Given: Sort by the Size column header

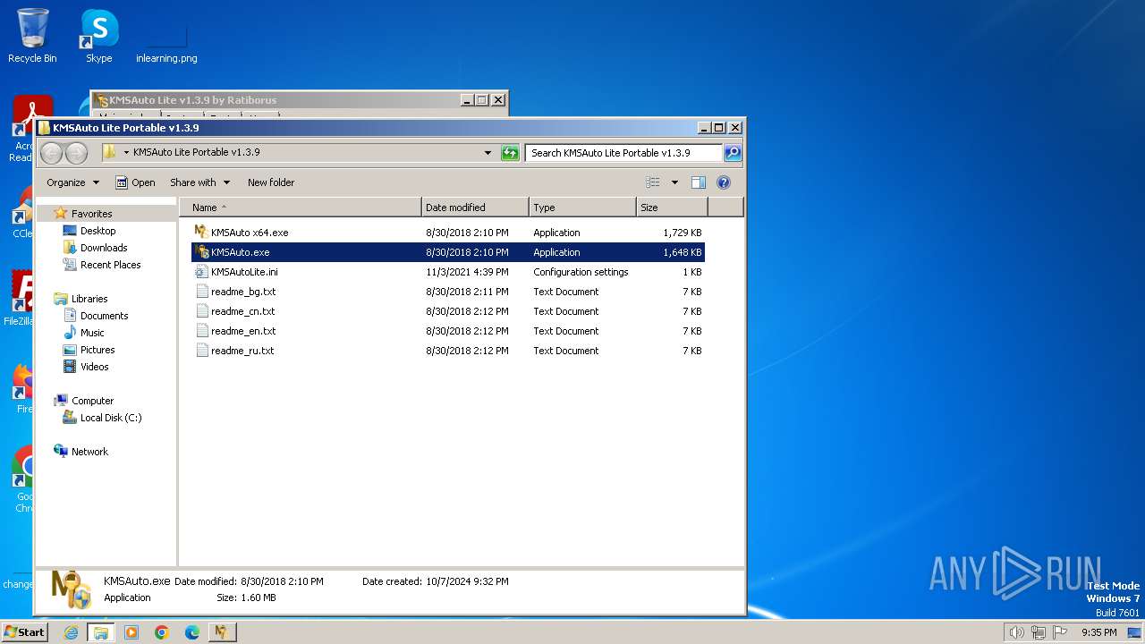Looking at the screenshot, I should (672, 208).
